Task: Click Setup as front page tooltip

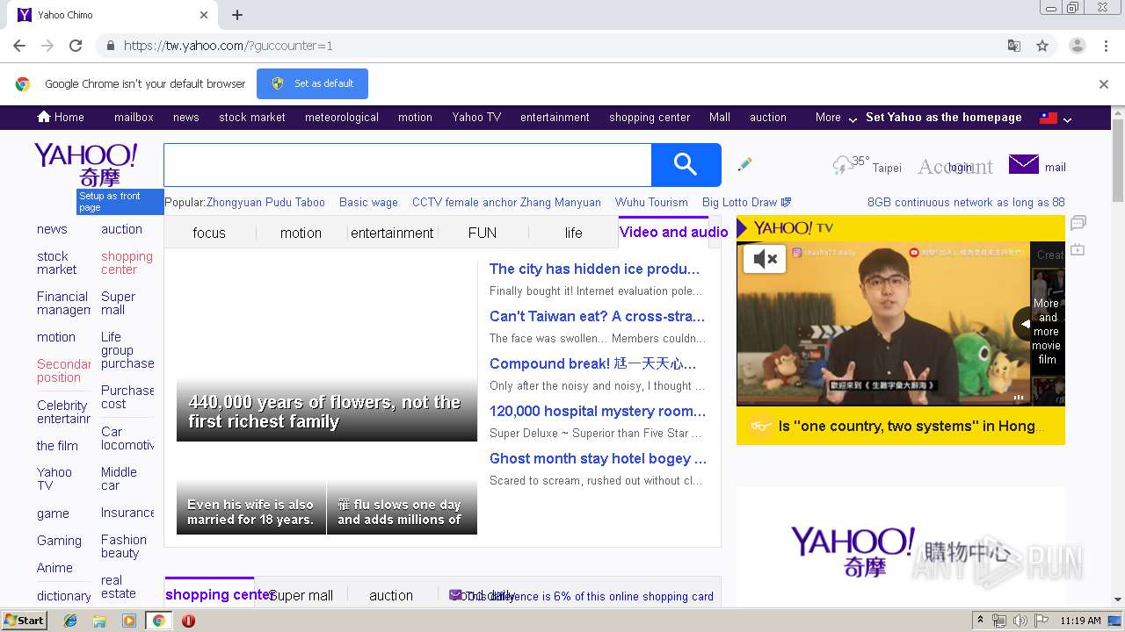Action: click(120, 202)
